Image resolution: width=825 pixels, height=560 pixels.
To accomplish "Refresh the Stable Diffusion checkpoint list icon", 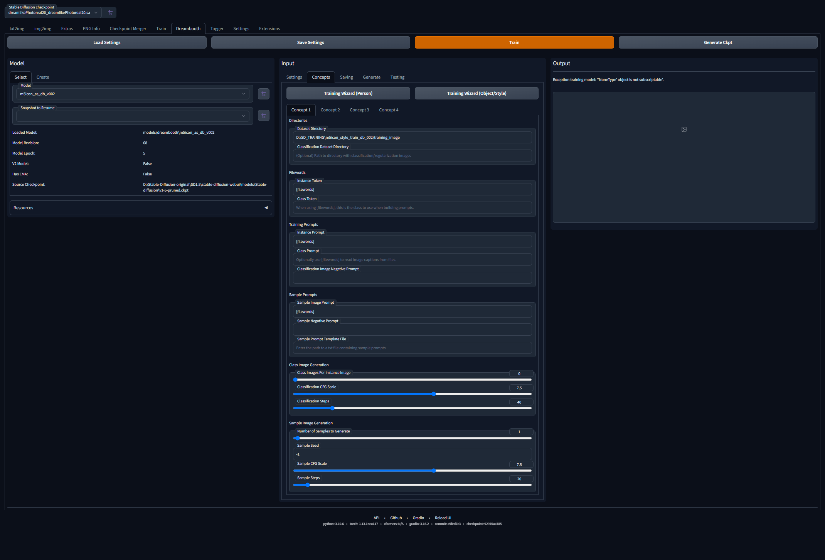I will pyautogui.click(x=110, y=13).
